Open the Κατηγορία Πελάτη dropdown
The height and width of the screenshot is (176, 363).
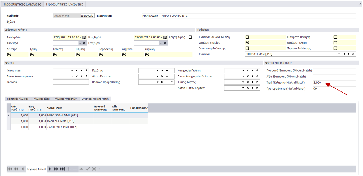[243, 71]
